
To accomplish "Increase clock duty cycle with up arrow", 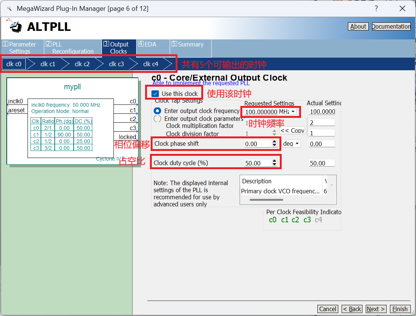I will click(x=274, y=161).
